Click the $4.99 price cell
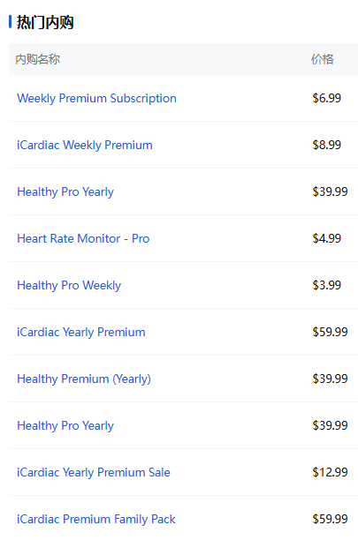This screenshot has width=358, height=540. coord(326,238)
